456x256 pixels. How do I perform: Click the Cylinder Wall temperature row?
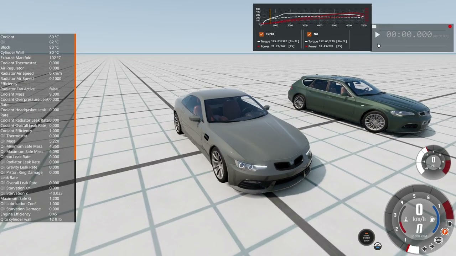click(37, 52)
